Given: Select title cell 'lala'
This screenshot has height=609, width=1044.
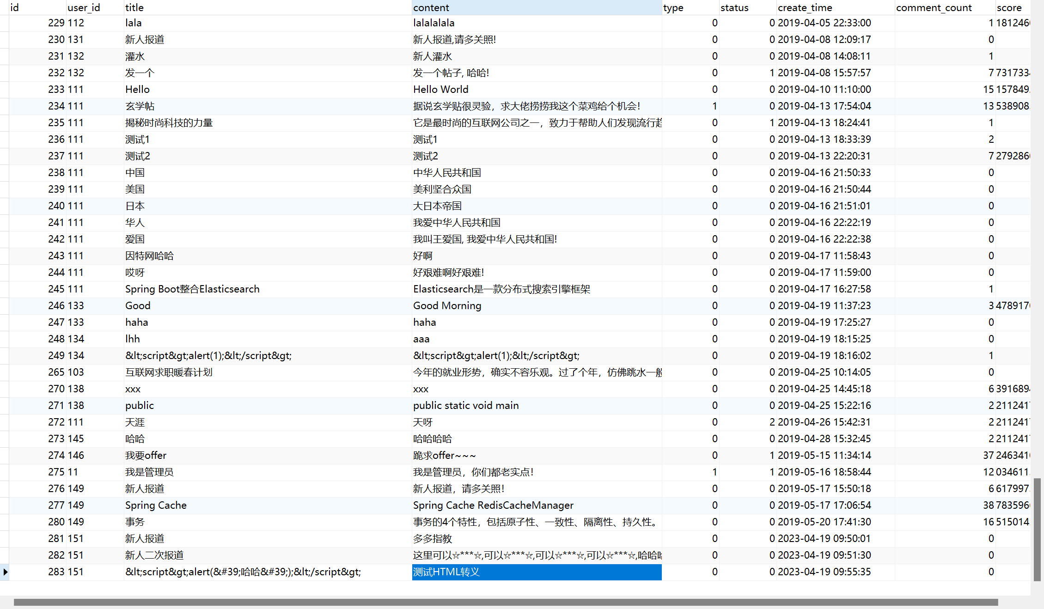Looking at the screenshot, I should tap(268, 23).
